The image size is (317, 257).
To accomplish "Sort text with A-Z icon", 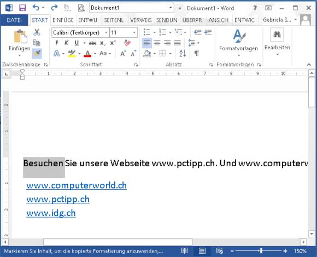I will tap(183, 54).
